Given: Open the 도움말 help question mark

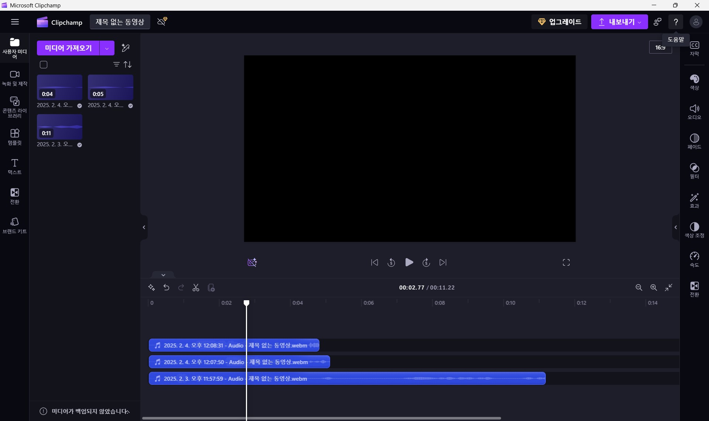Looking at the screenshot, I should (676, 22).
